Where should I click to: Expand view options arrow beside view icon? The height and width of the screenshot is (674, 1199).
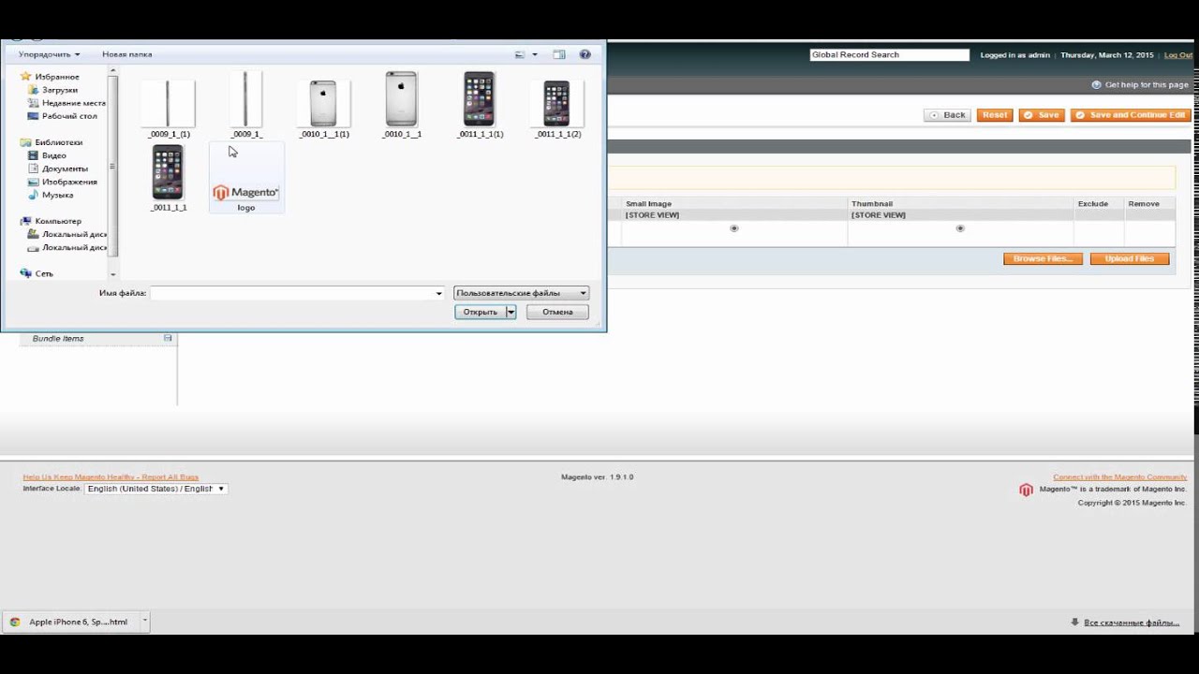point(535,55)
